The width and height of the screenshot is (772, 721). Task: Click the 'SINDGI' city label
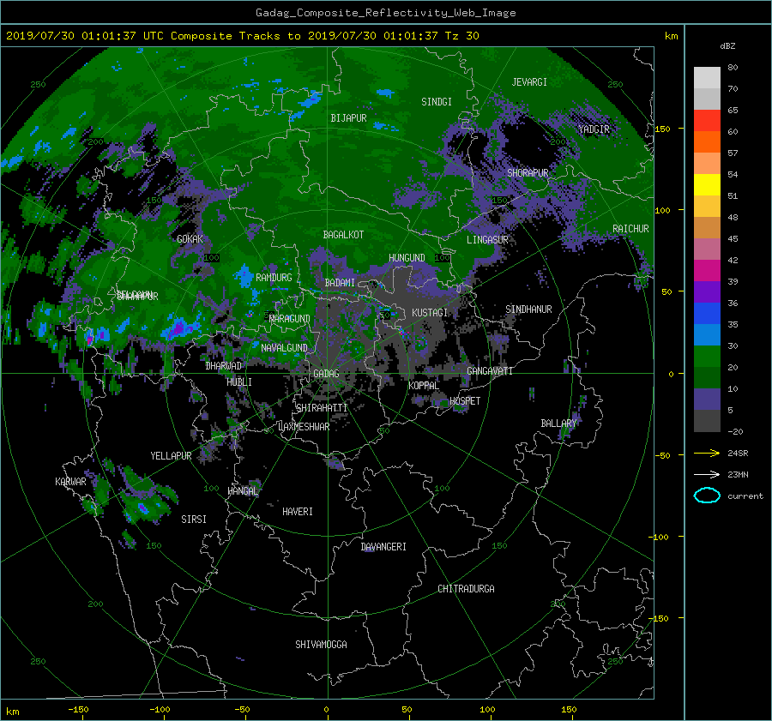(x=437, y=102)
